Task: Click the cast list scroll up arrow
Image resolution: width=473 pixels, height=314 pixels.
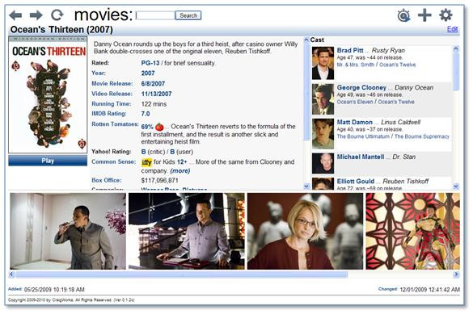Action: 456,48
